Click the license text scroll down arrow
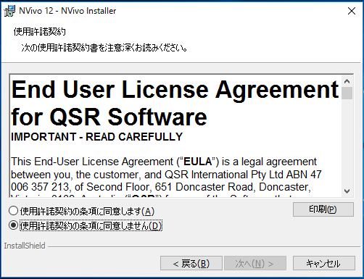 click(347, 191)
